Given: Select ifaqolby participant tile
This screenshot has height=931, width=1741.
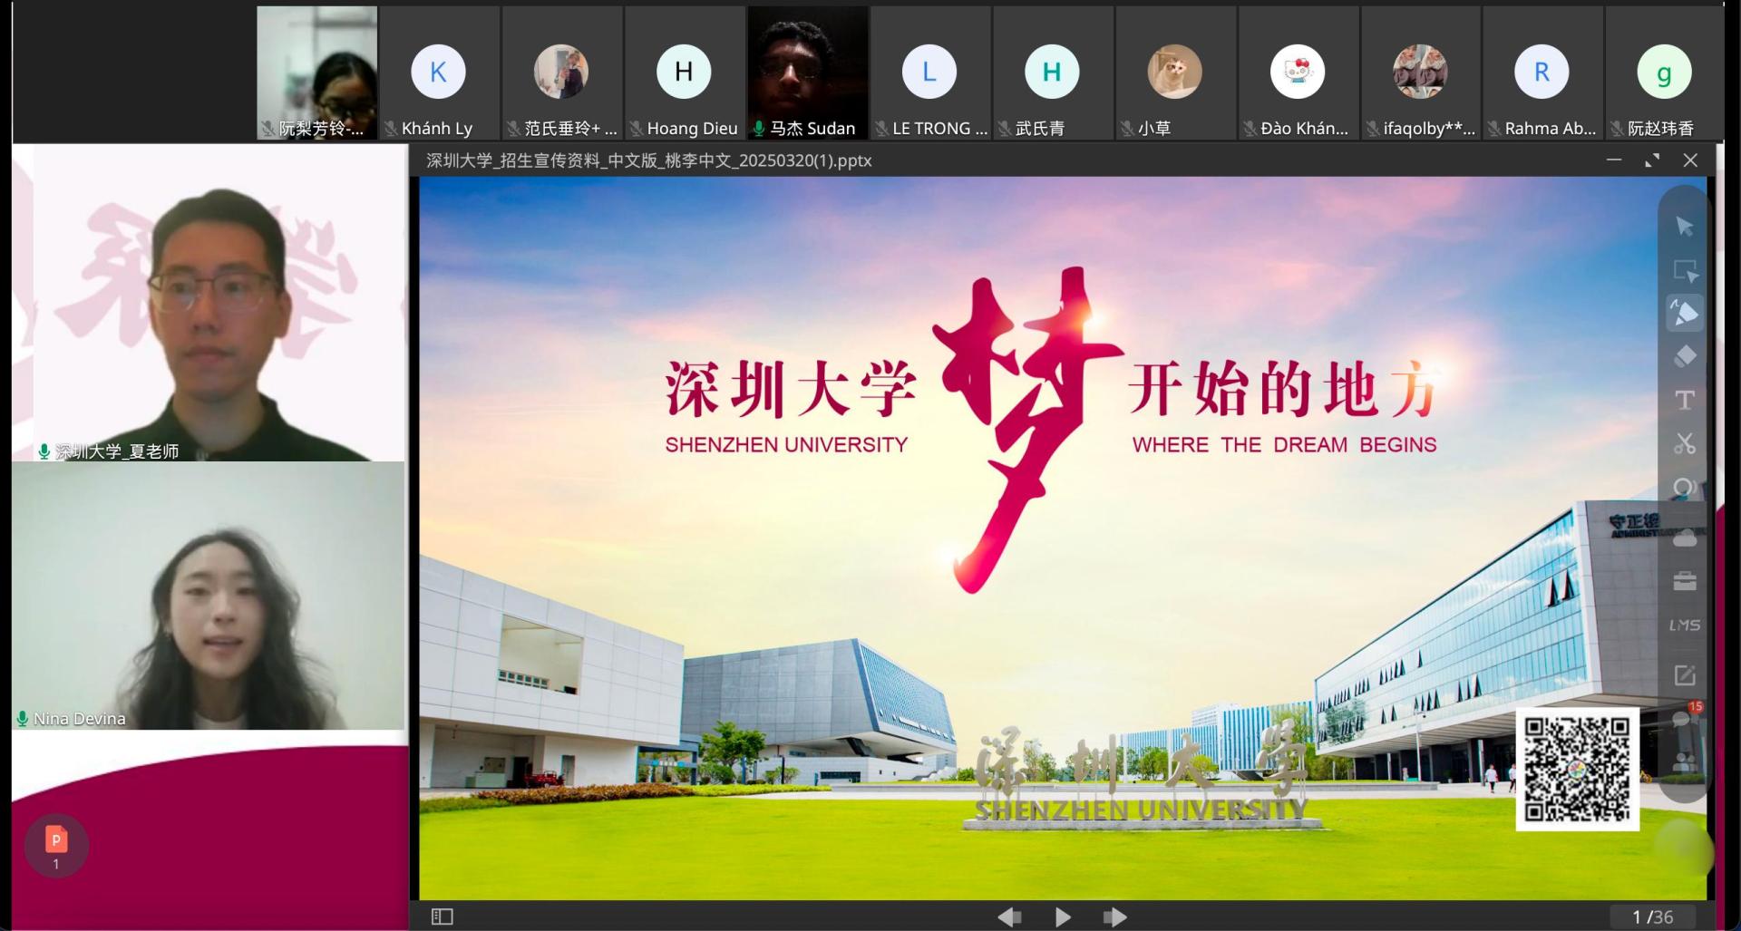Looking at the screenshot, I should click(x=1420, y=73).
